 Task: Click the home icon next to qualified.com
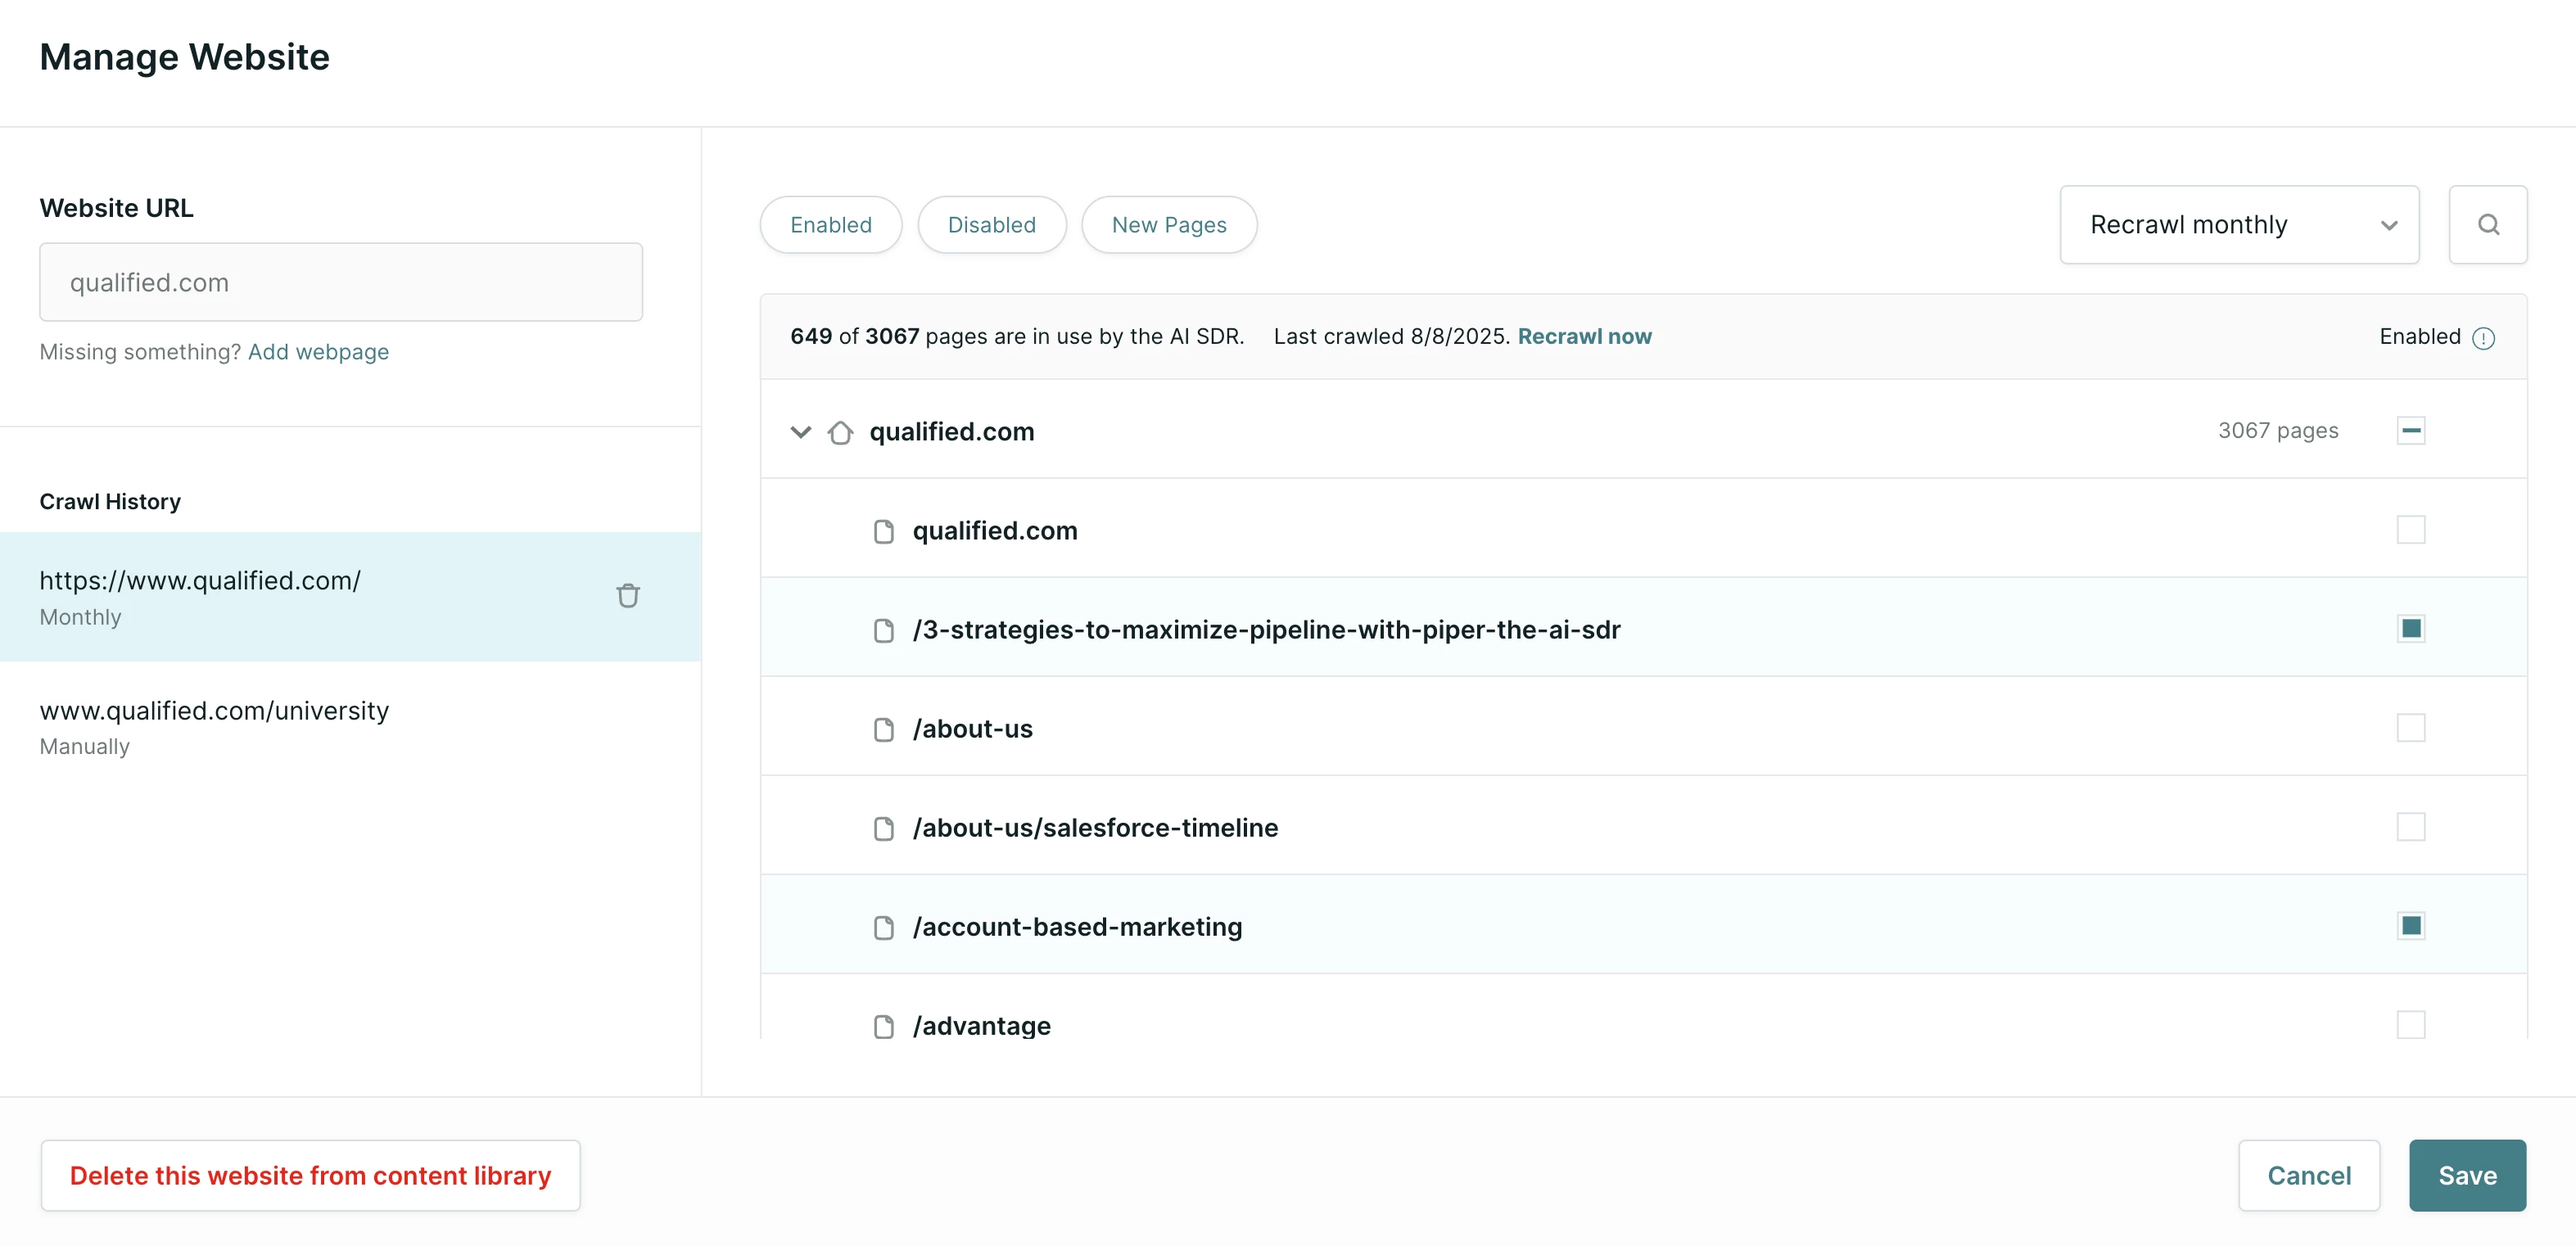pyautogui.click(x=840, y=432)
